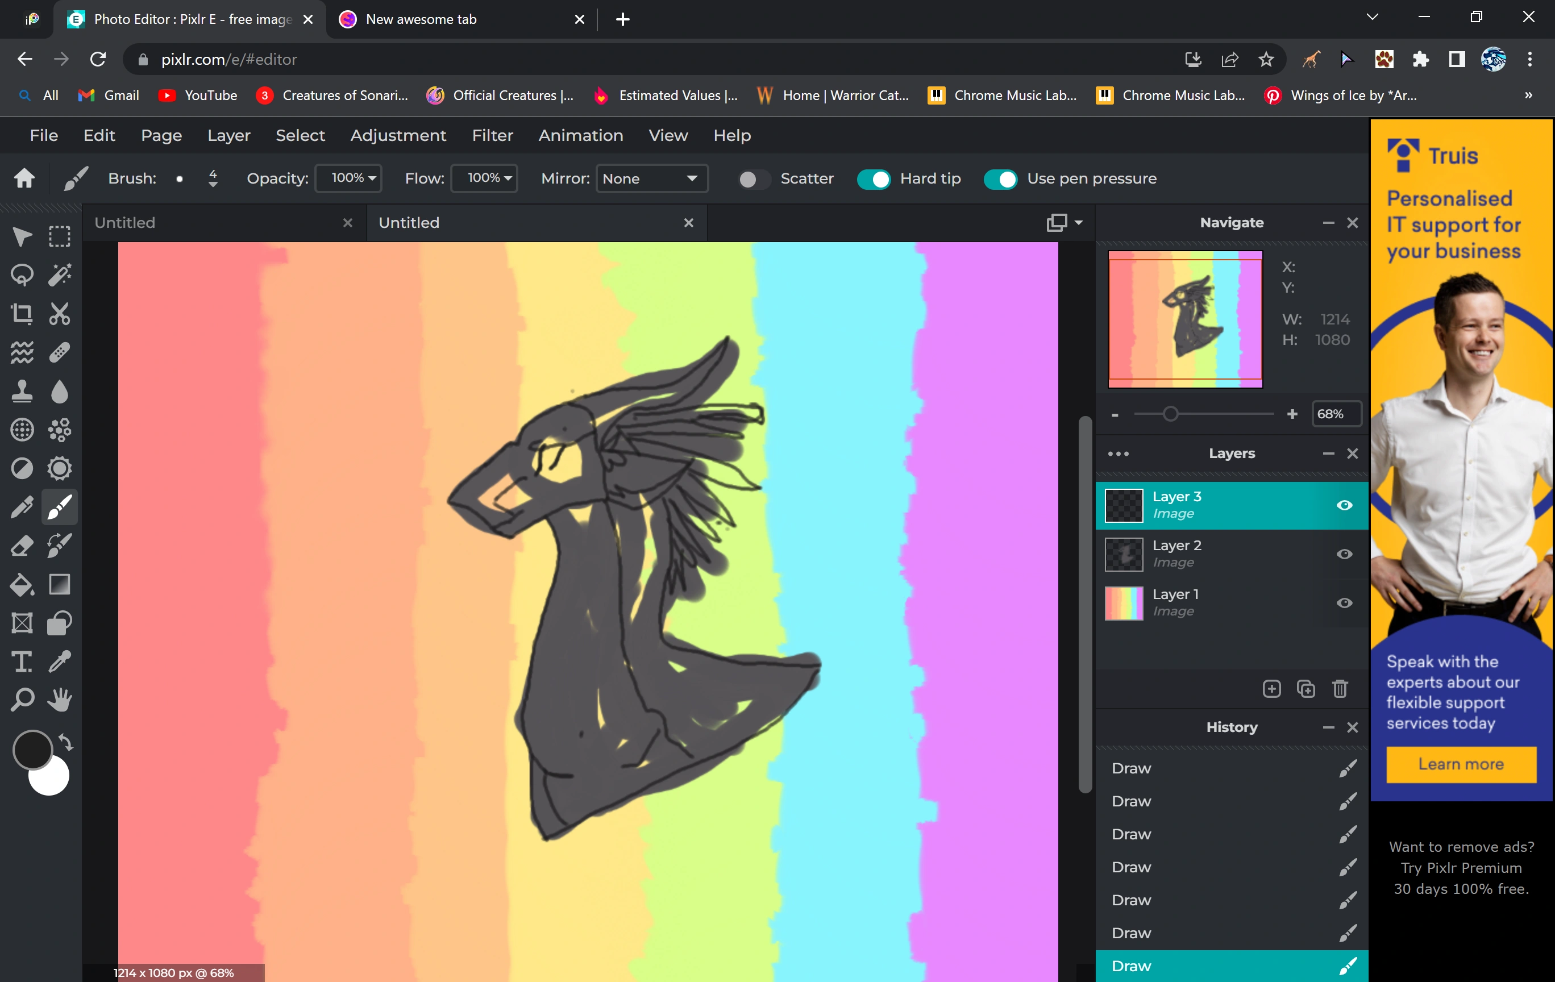The image size is (1555, 982).
Task: Select the Paint Bucket fill tool
Action: click(x=22, y=585)
